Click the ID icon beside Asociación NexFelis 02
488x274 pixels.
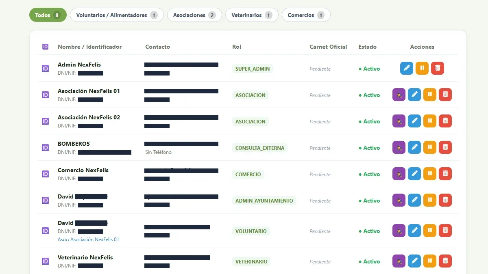pyautogui.click(x=46, y=121)
